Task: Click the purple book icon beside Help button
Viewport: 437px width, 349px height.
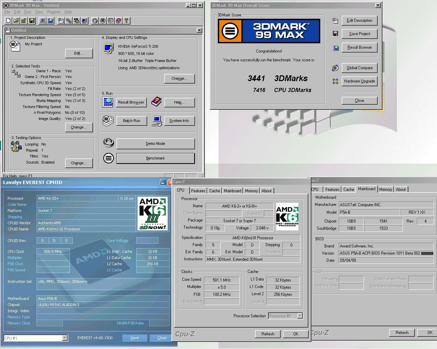Action: pos(156,101)
